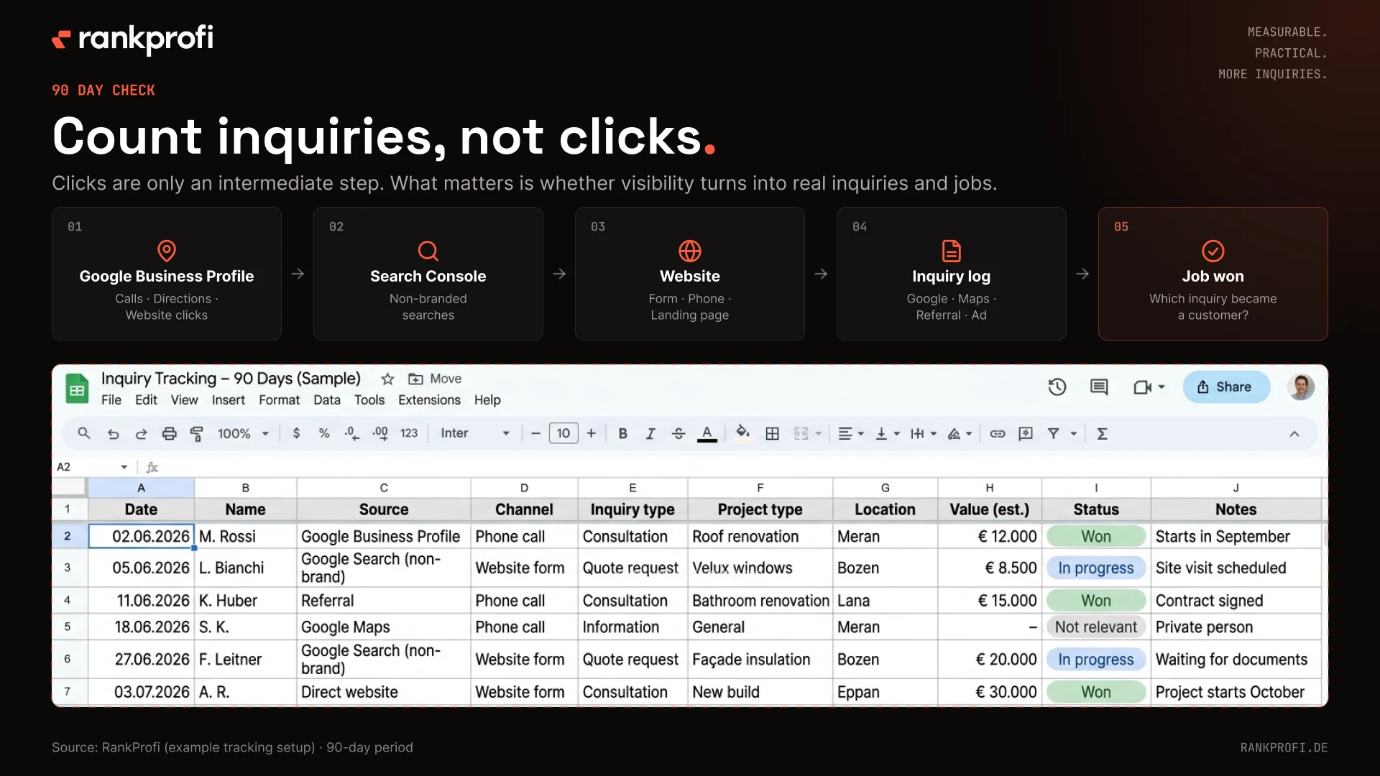Print the spreadsheet
The width and height of the screenshot is (1380, 776).
pyautogui.click(x=169, y=433)
